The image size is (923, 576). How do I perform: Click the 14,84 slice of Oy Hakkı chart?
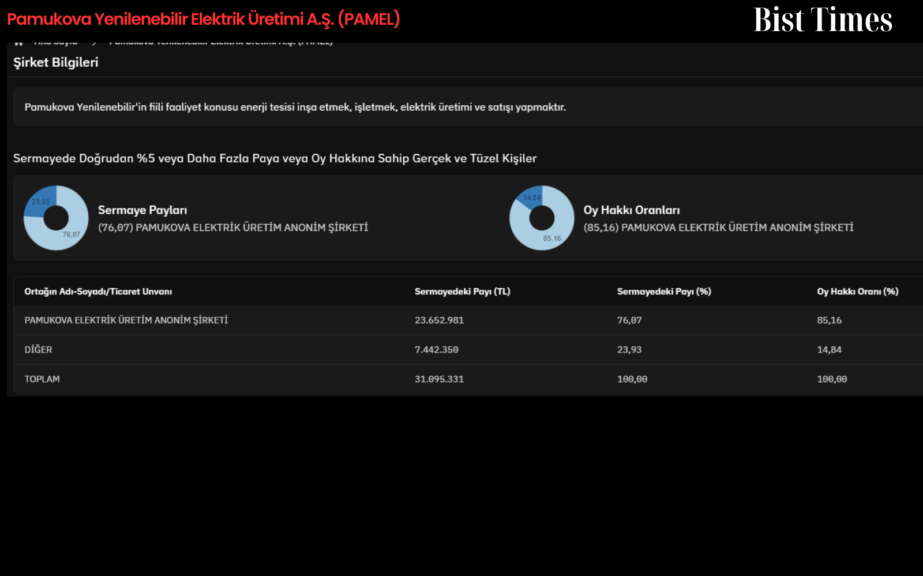(x=531, y=197)
